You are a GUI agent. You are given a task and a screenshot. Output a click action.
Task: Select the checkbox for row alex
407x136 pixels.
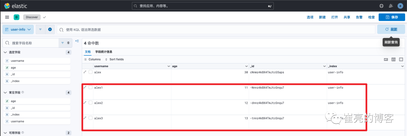pyautogui.click(x=90, y=72)
